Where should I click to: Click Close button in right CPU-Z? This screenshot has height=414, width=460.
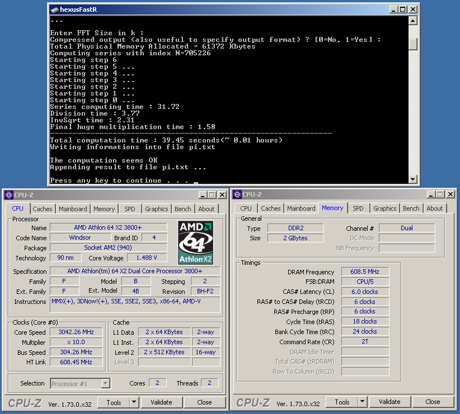point(433,402)
